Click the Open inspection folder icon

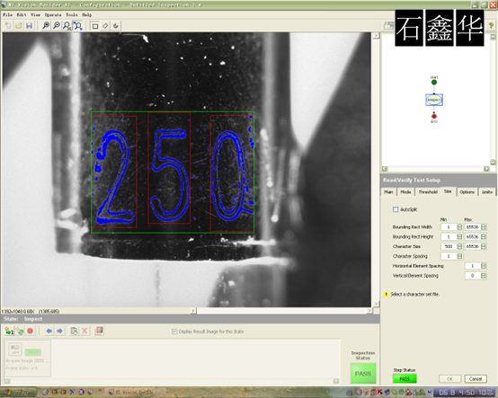click(x=19, y=25)
